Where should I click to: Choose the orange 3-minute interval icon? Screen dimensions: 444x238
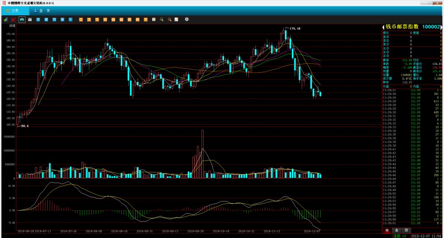[89, 20]
